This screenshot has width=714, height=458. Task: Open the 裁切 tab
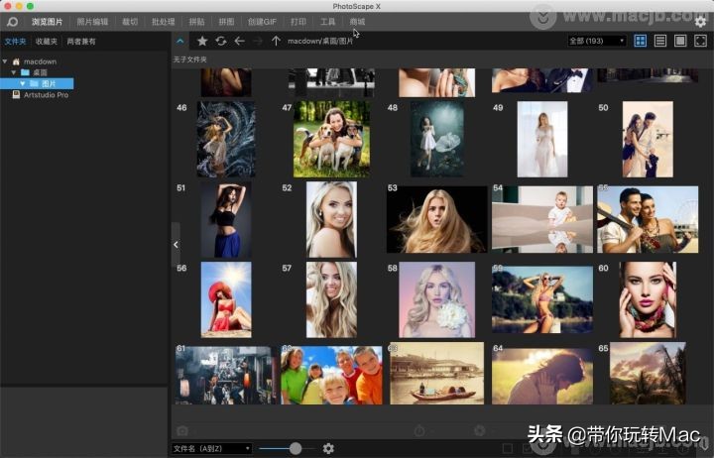pyautogui.click(x=130, y=22)
